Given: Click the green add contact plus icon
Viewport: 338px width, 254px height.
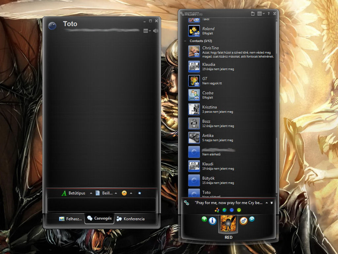Looking at the screenshot, I should click(x=204, y=219).
